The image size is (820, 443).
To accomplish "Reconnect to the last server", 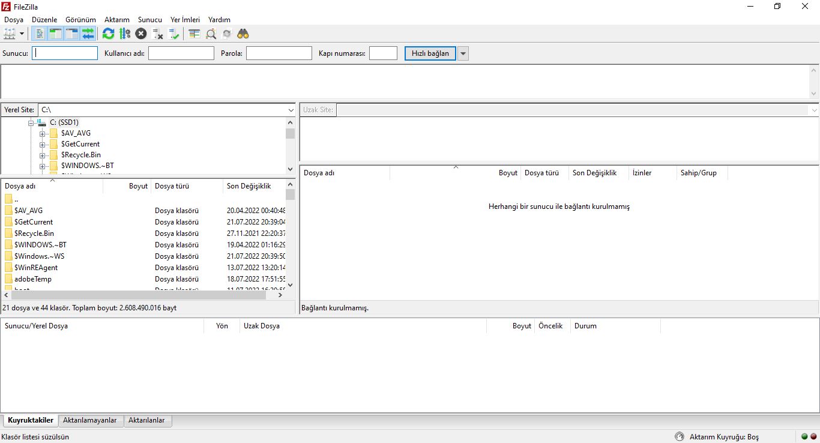I will tap(174, 34).
